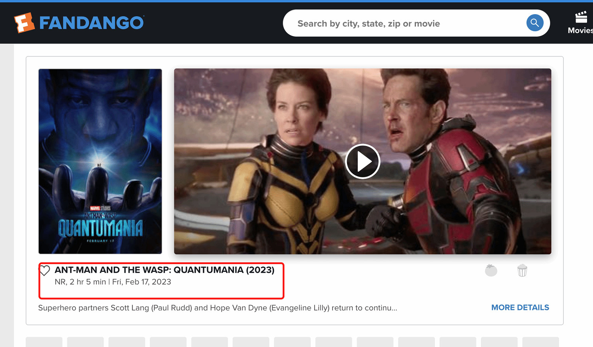
Task: Click the Marvel Studios logo on the poster
Action: 100,208
